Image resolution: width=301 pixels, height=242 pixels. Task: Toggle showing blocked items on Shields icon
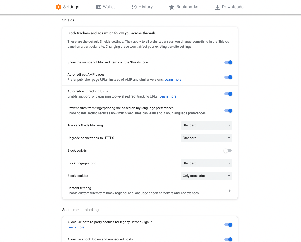[228, 62]
